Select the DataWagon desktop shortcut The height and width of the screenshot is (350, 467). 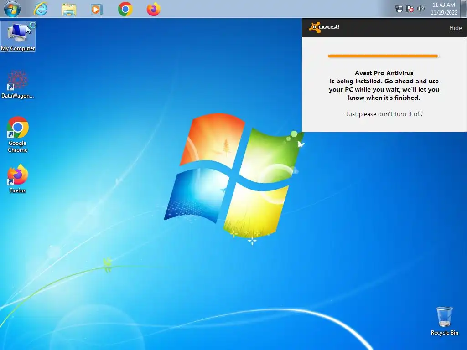click(x=18, y=84)
